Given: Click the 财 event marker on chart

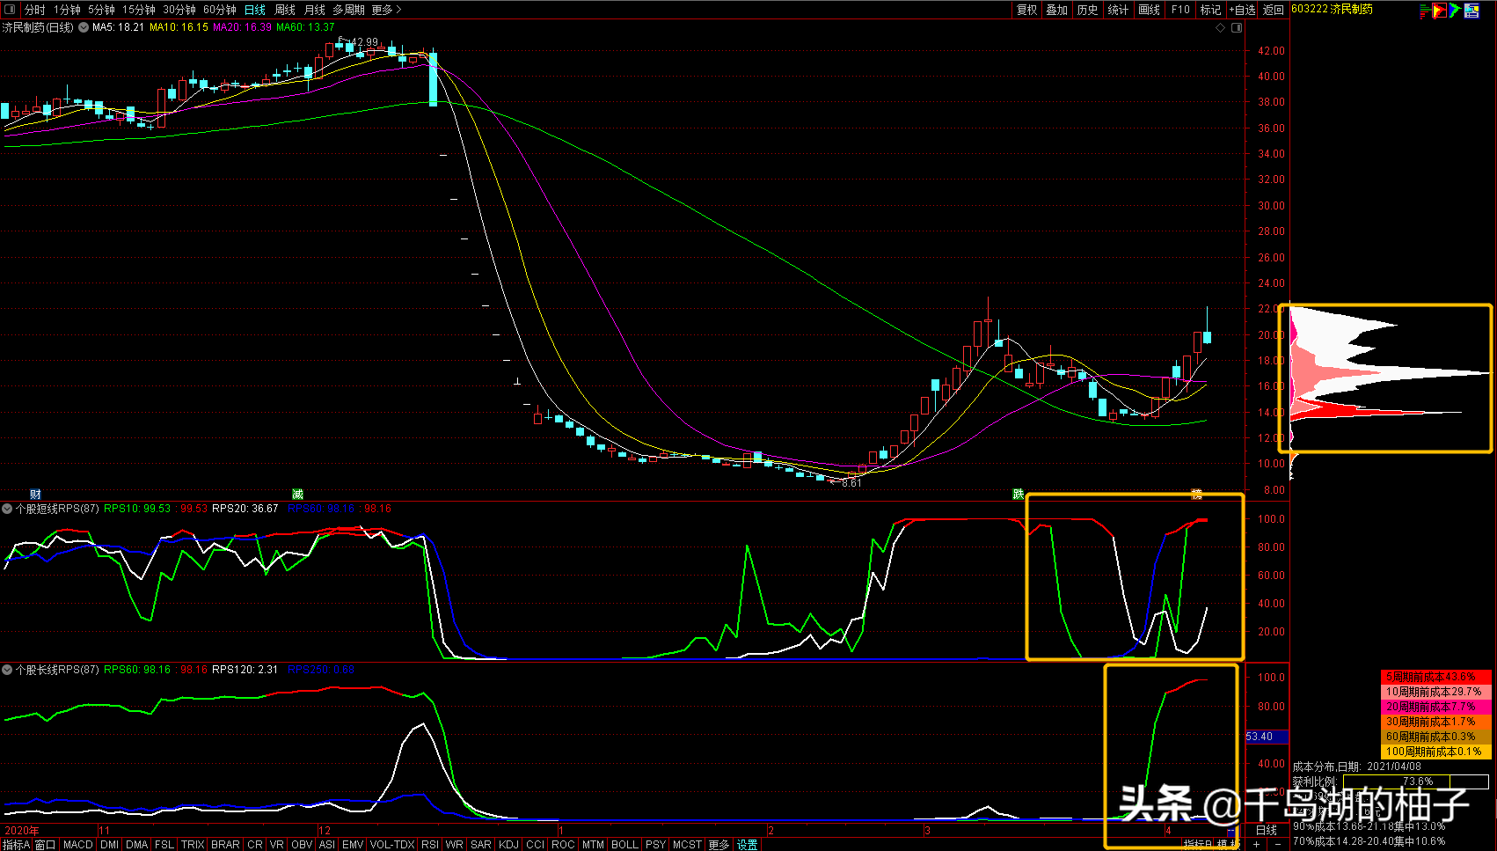Looking at the screenshot, I should click(x=35, y=494).
